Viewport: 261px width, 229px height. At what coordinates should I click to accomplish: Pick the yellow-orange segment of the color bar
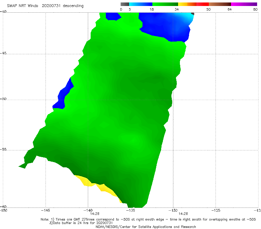click(187, 4)
